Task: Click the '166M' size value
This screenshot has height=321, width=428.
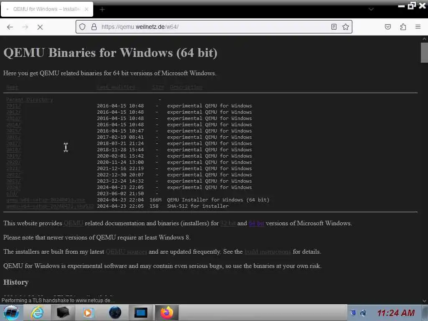Action: tap(155, 200)
